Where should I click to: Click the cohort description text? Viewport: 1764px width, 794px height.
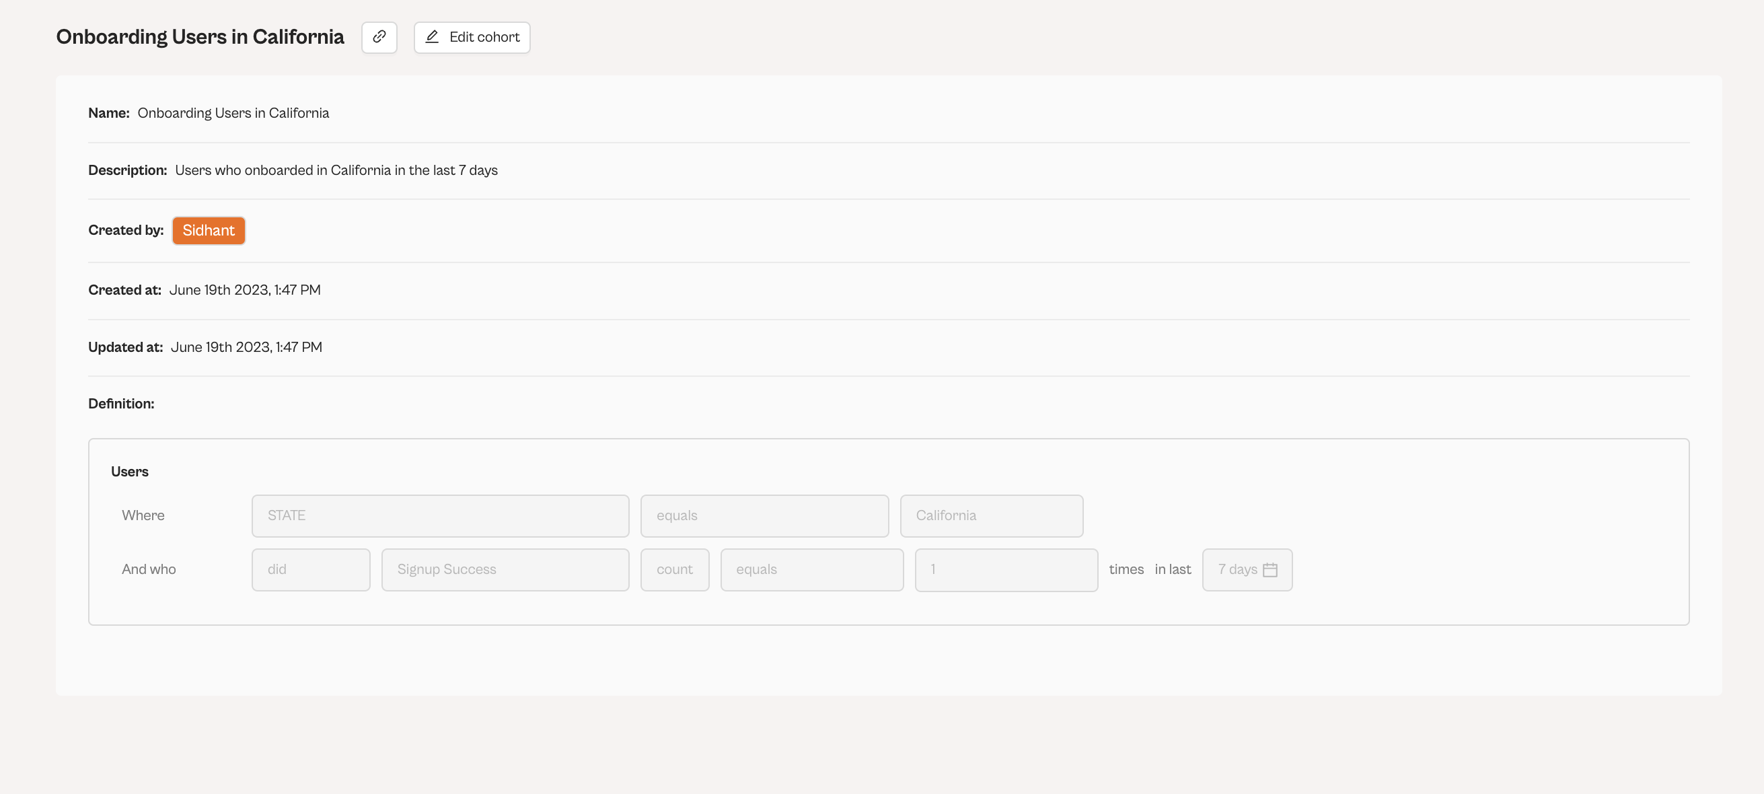click(336, 171)
